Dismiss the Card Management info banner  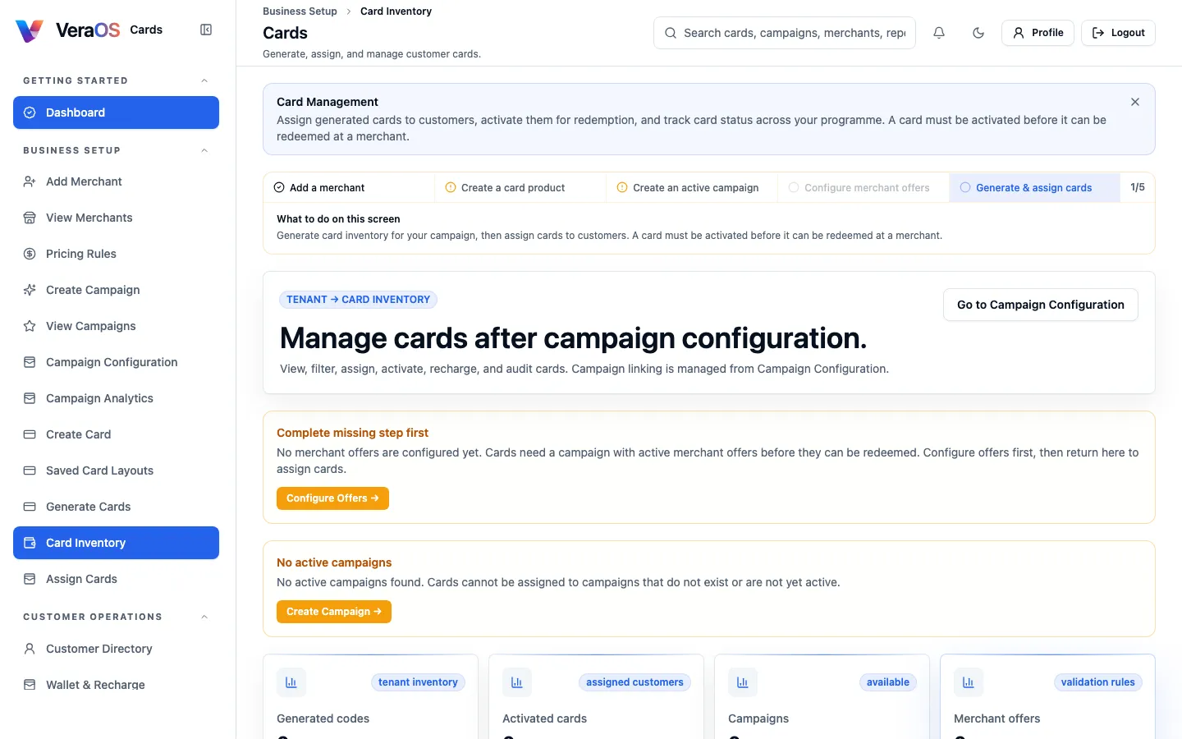(1135, 102)
